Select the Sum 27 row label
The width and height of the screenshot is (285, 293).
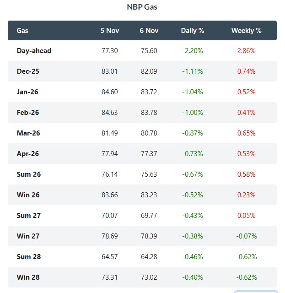point(28,216)
